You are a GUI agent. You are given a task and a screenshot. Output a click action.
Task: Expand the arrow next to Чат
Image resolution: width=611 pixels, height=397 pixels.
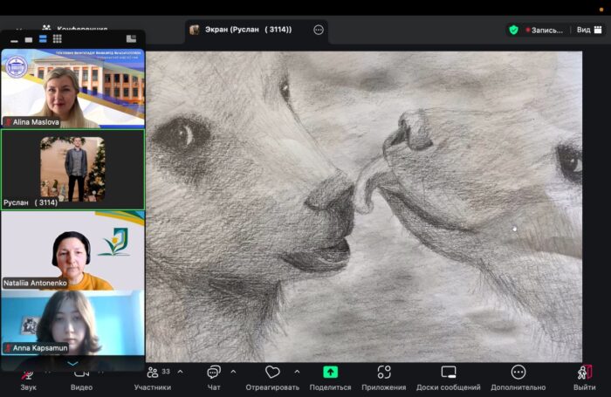pos(233,372)
